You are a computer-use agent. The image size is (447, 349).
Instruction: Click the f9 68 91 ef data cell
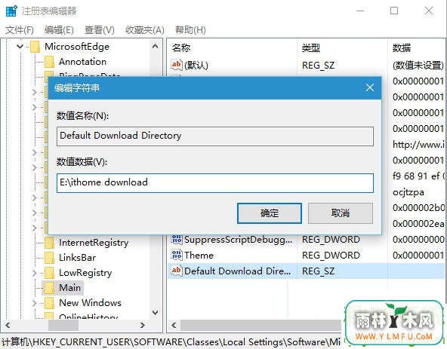tap(418, 176)
